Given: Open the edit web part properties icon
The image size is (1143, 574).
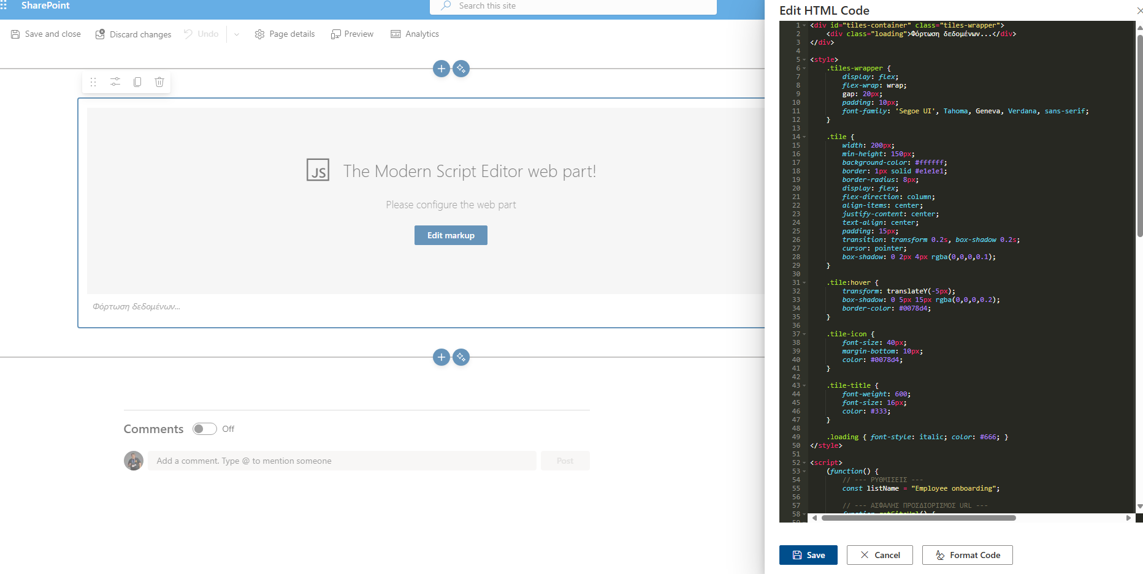Looking at the screenshot, I should tap(115, 82).
